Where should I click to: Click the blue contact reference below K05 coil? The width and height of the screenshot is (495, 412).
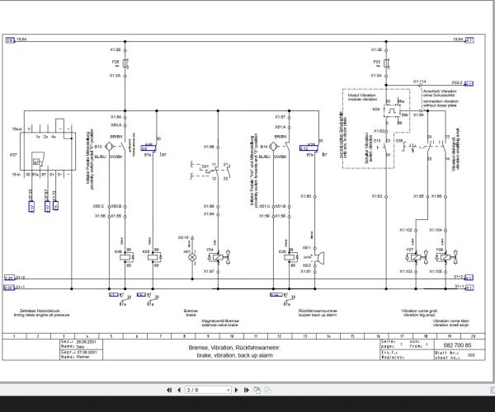pos(141,294)
